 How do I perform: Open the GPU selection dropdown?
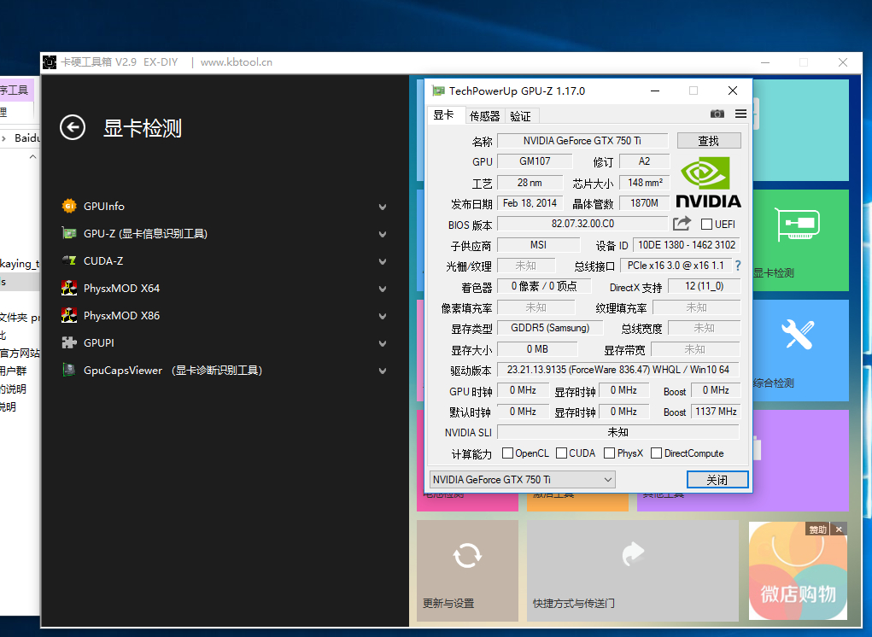click(522, 479)
